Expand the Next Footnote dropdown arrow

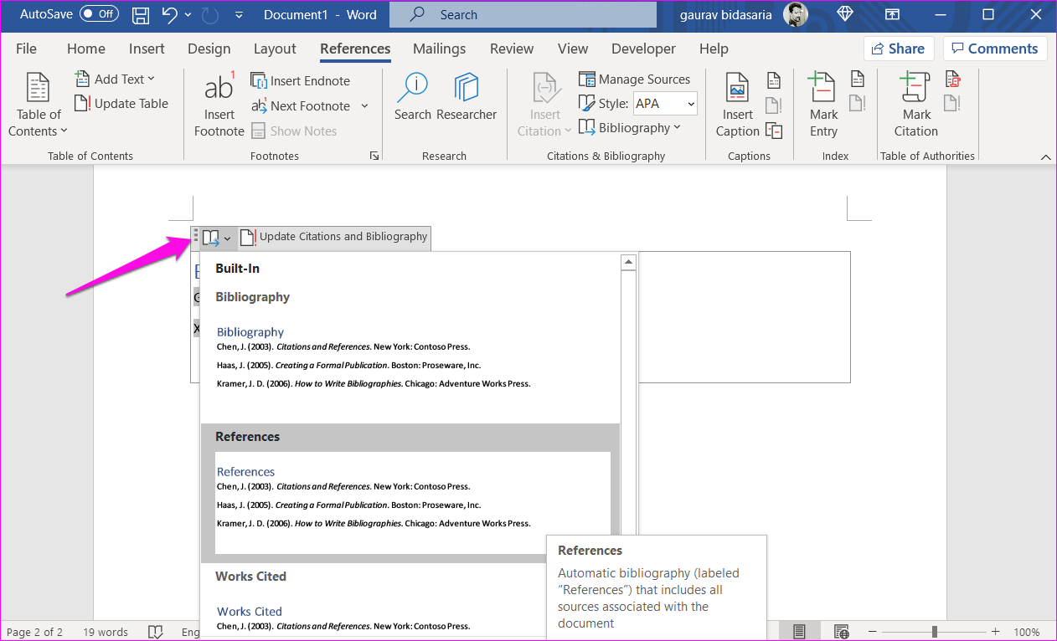tap(364, 106)
